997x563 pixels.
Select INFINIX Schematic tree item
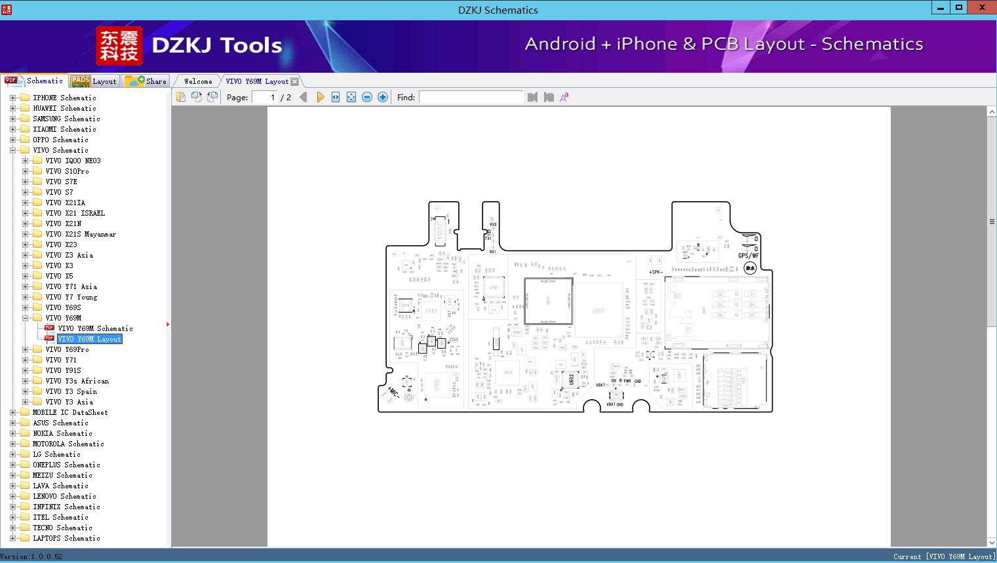click(x=66, y=507)
